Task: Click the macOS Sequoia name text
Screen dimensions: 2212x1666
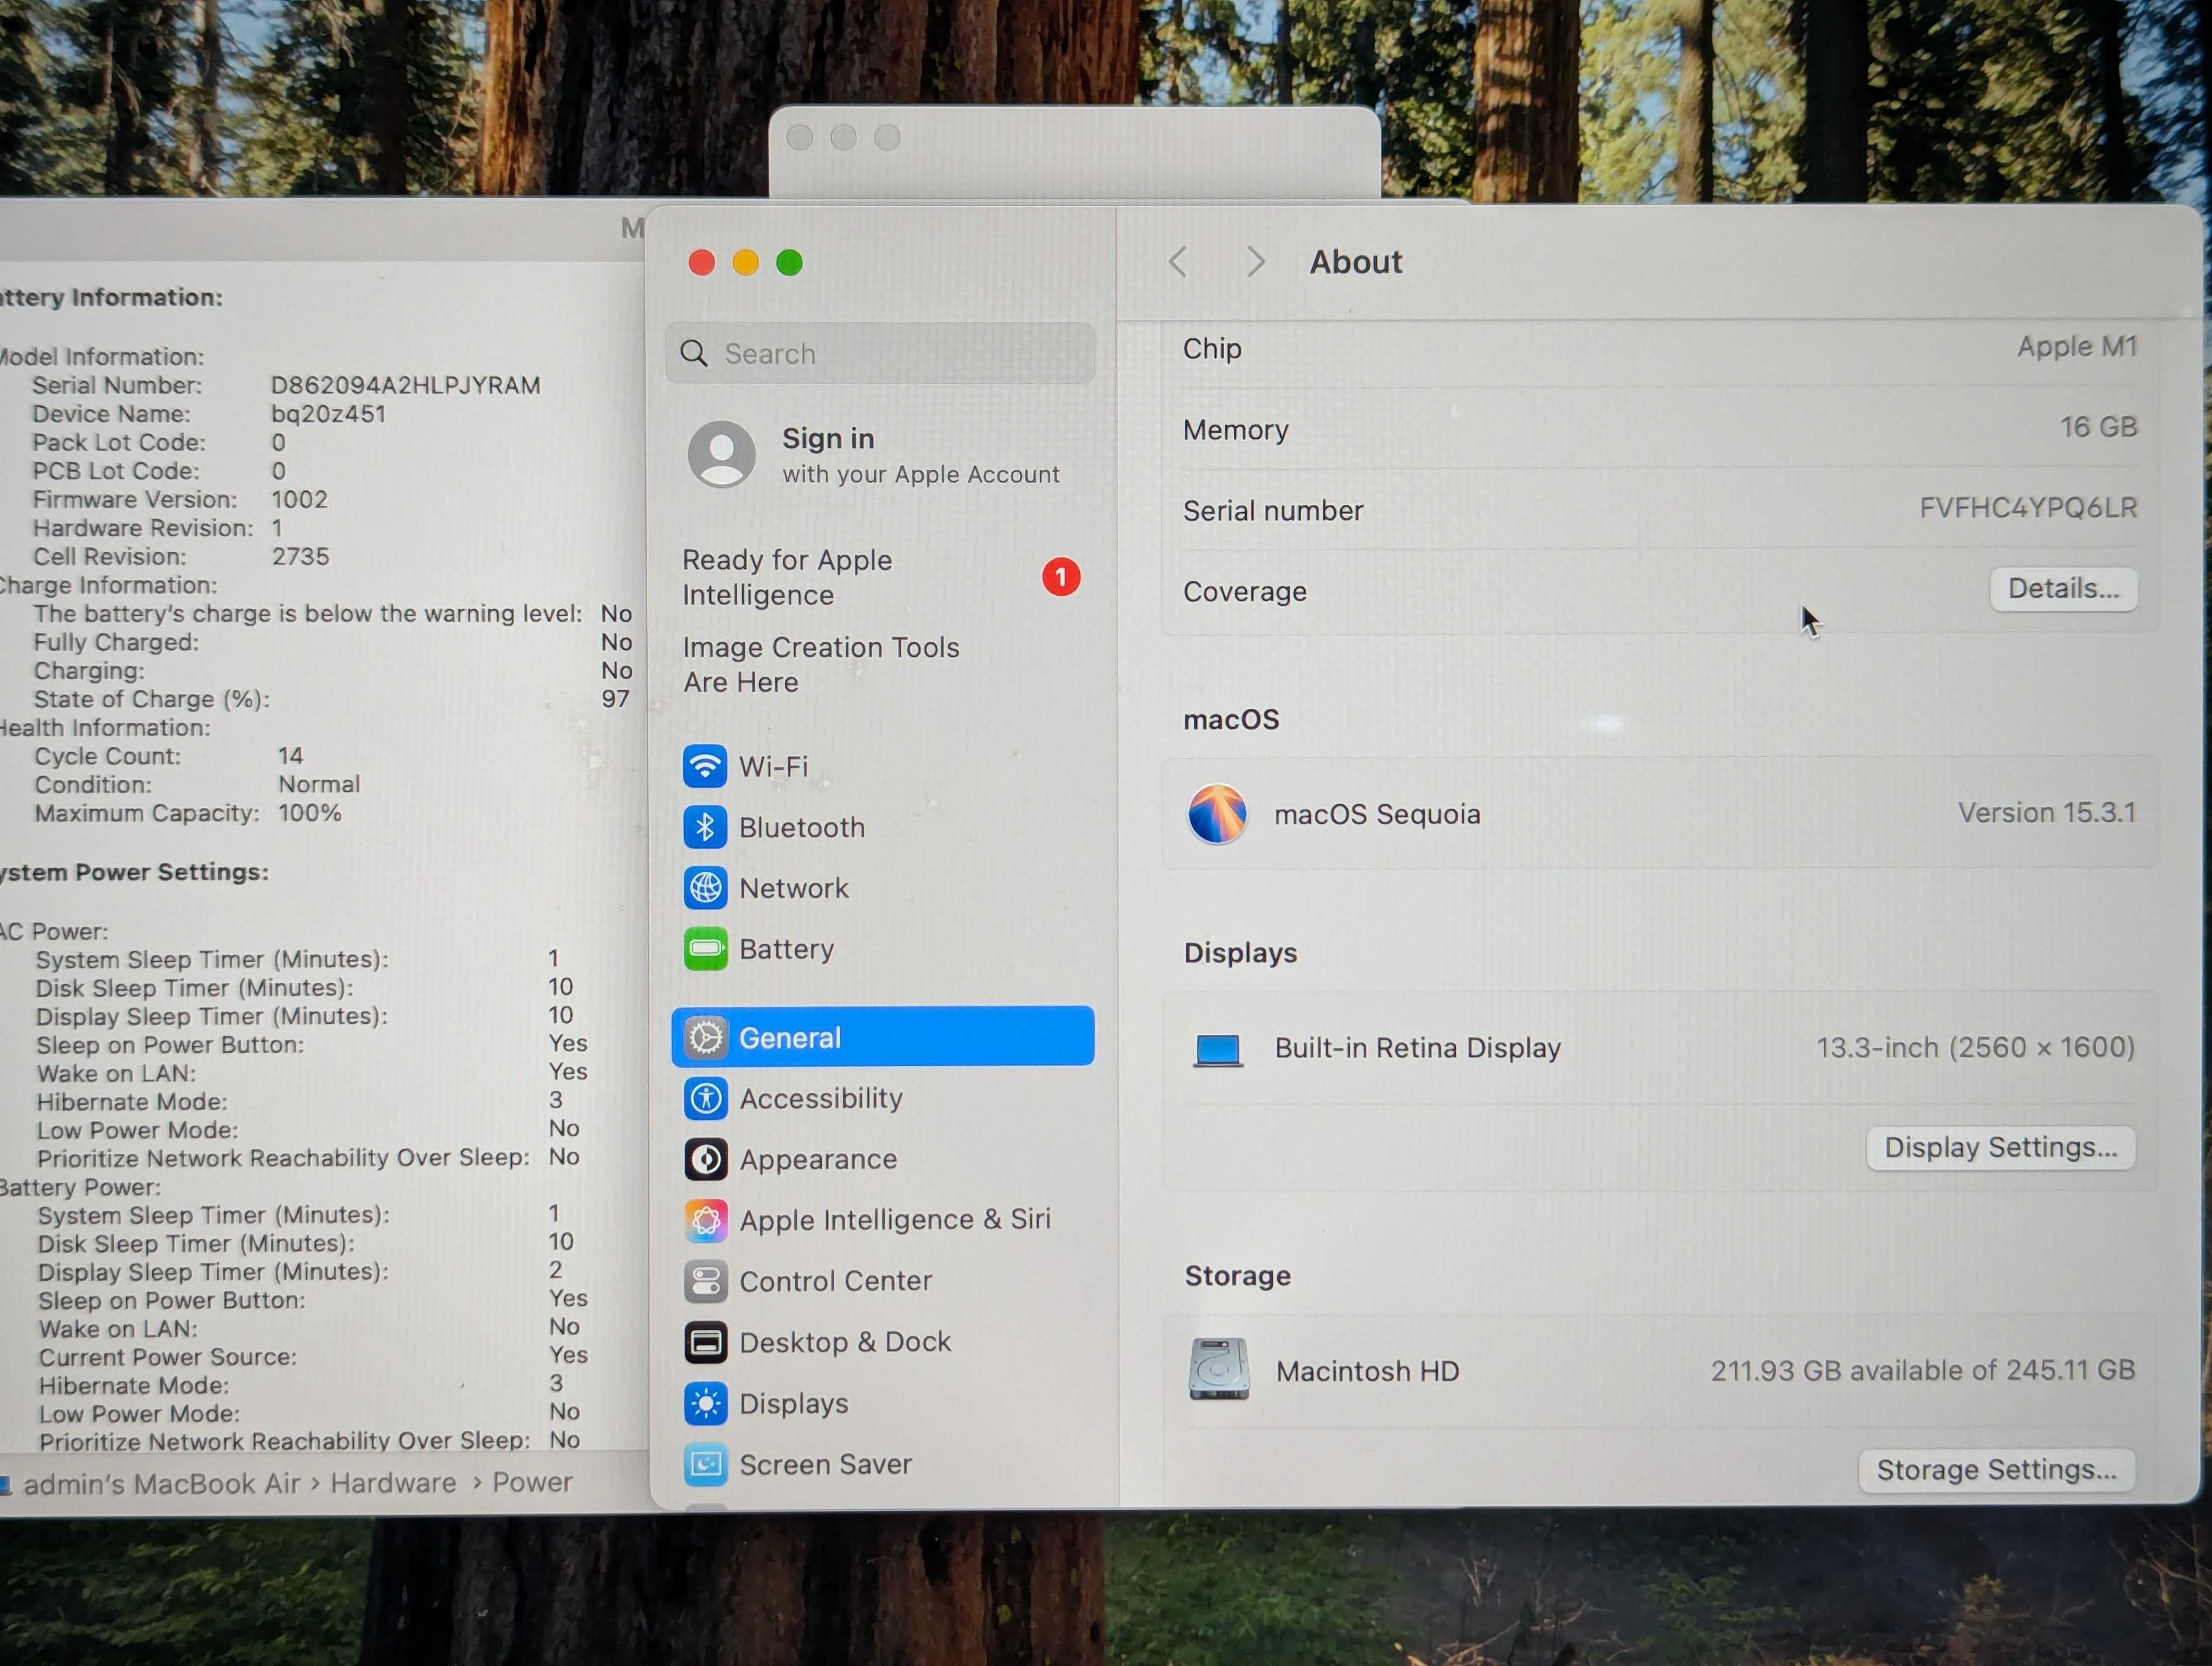Action: pos(1377,814)
